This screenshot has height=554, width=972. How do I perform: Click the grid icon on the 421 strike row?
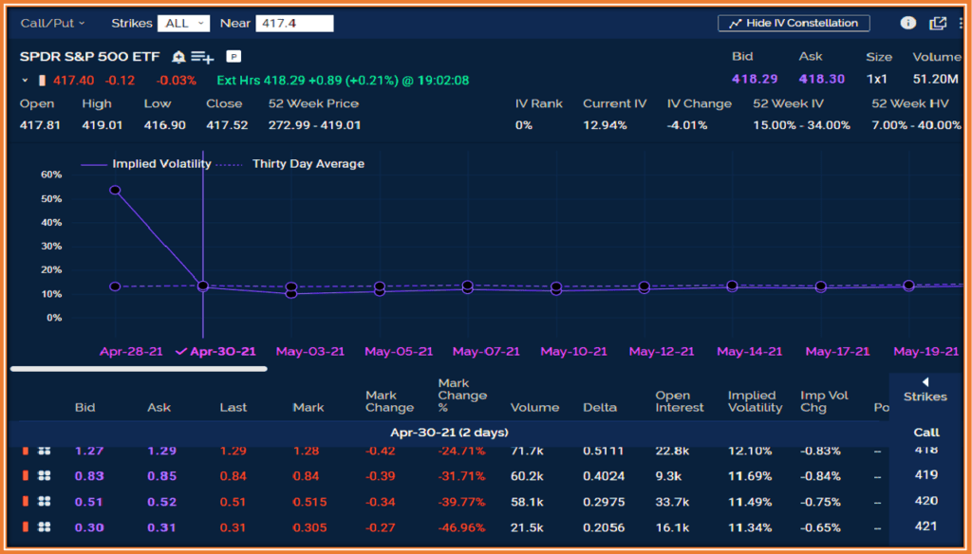(44, 527)
